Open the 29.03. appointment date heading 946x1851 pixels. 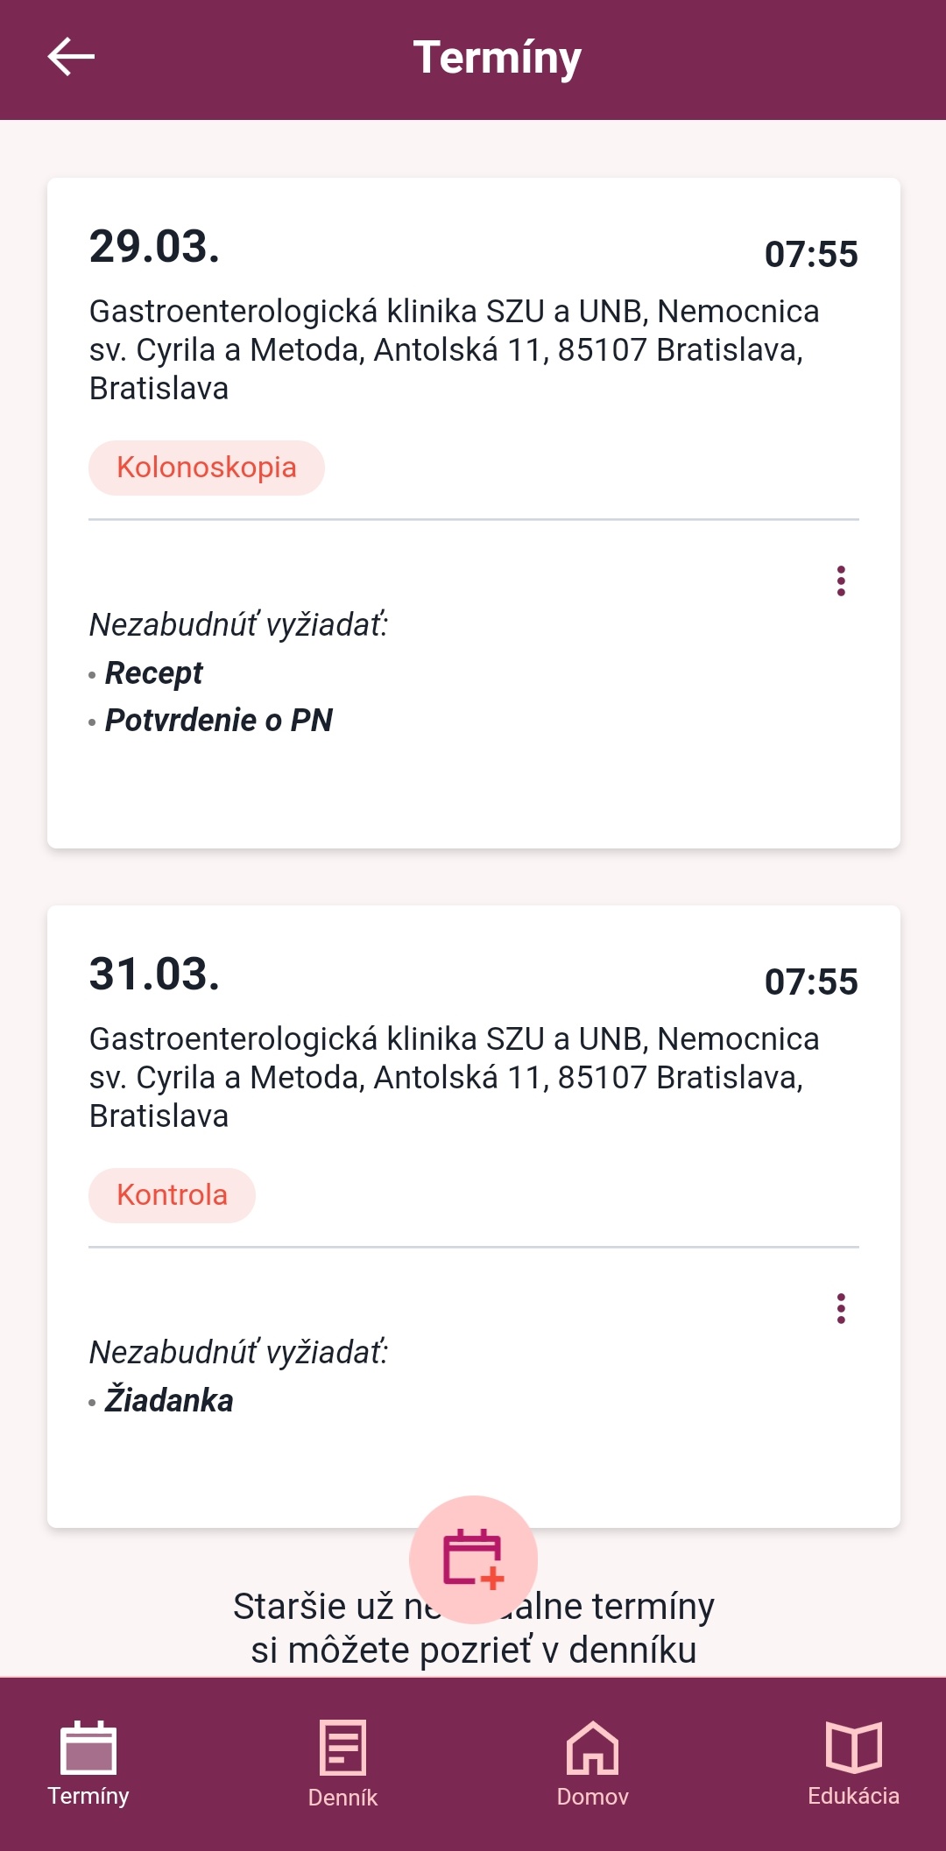click(154, 246)
